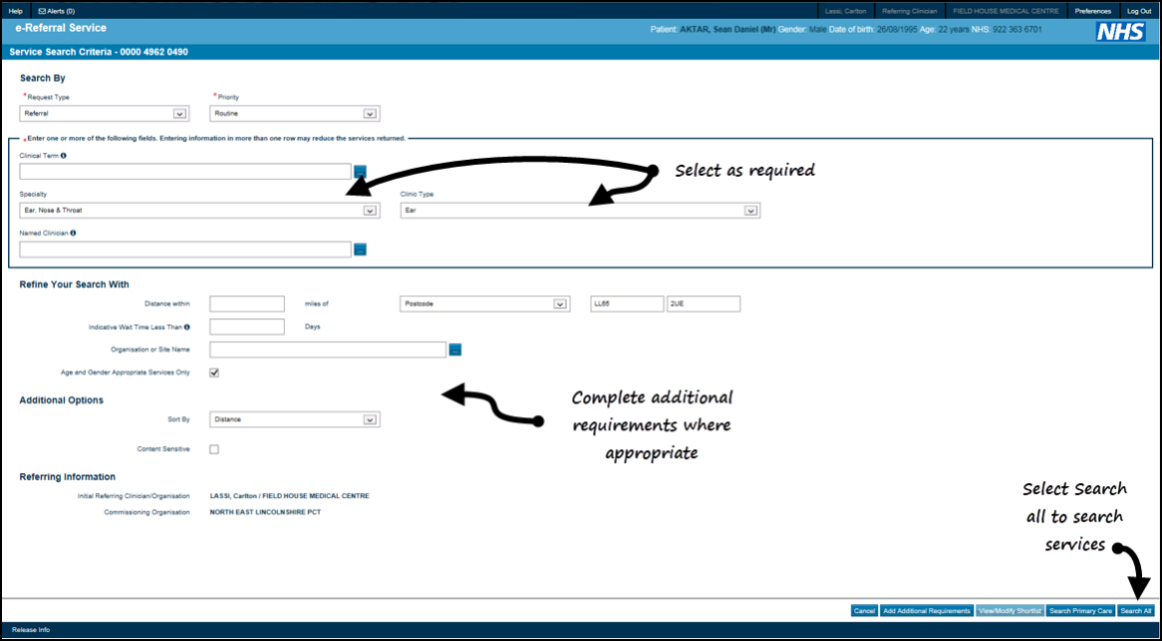Open the Help menu
The height and width of the screenshot is (641, 1162).
pos(15,11)
